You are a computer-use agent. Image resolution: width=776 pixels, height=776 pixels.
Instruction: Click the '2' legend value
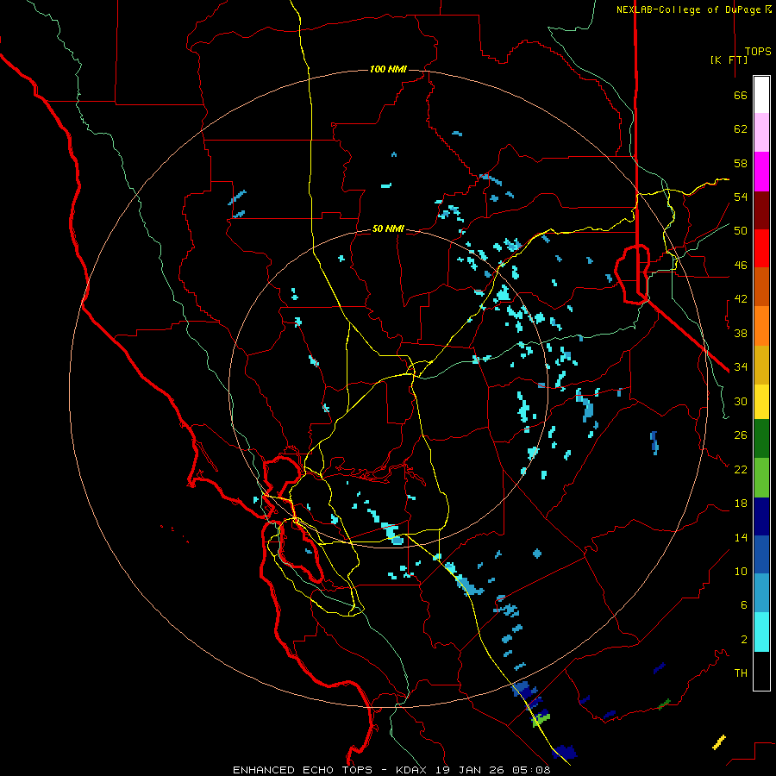[744, 640]
